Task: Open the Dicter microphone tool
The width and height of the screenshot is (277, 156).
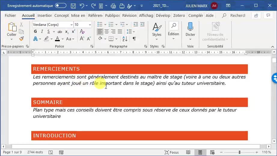Action: click(x=190, y=30)
